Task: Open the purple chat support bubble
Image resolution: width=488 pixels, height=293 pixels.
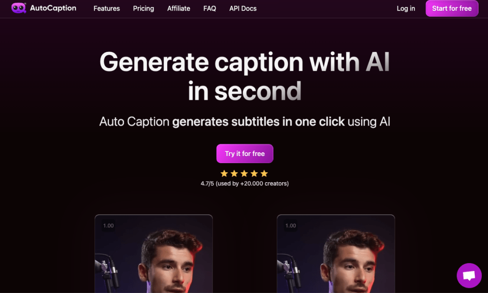Action: click(469, 275)
